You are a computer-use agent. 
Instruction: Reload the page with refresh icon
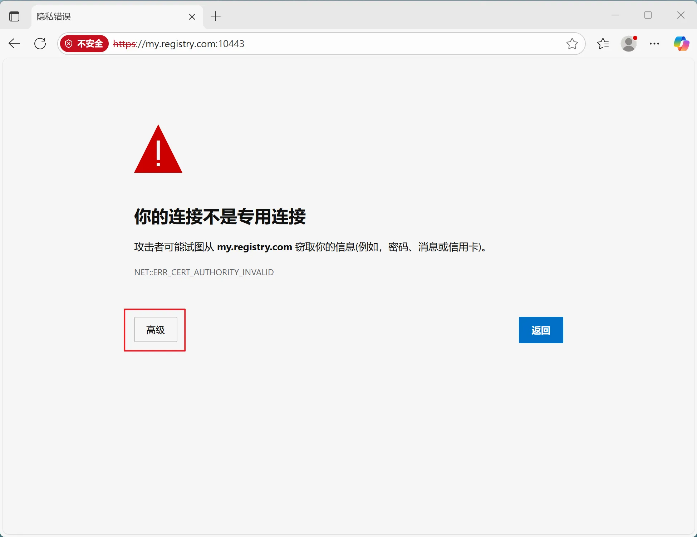click(x=40, y=44)
